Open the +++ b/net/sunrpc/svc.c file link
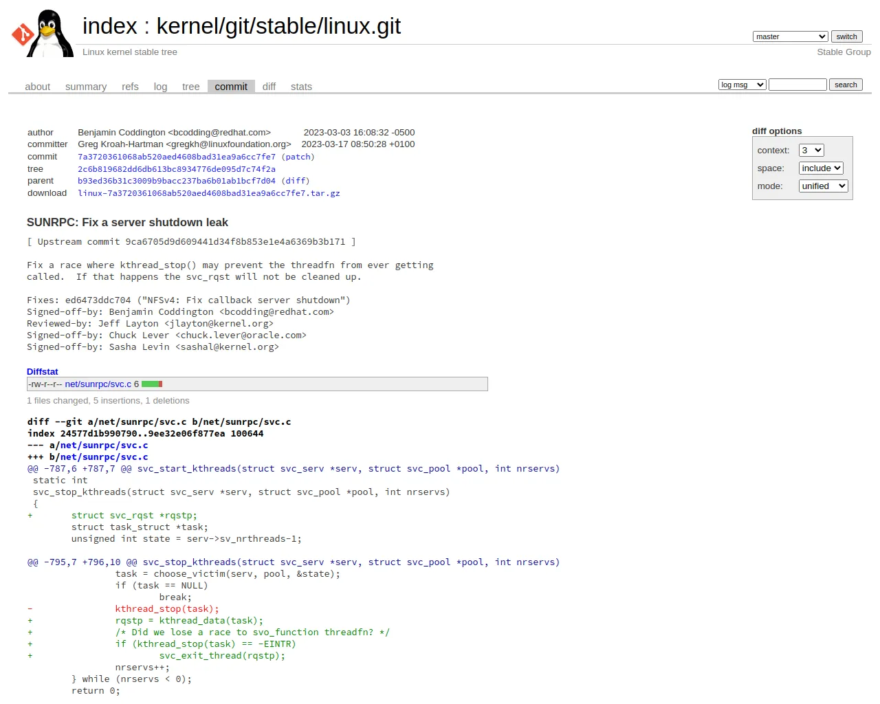 click(x=104, y=457)
